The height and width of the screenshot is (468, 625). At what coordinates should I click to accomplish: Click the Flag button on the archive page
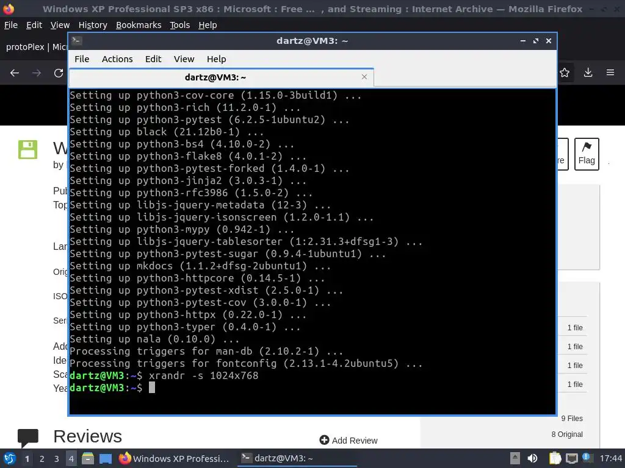pyautogui.click(x=587, y=154)
